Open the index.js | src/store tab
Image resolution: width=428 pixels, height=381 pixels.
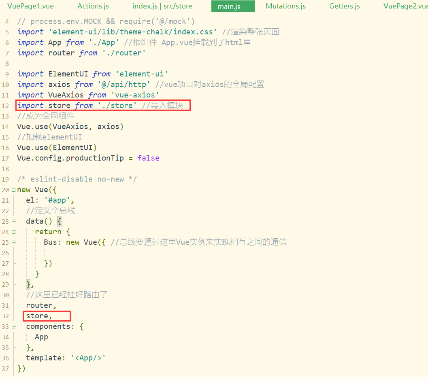pos(162,6)
